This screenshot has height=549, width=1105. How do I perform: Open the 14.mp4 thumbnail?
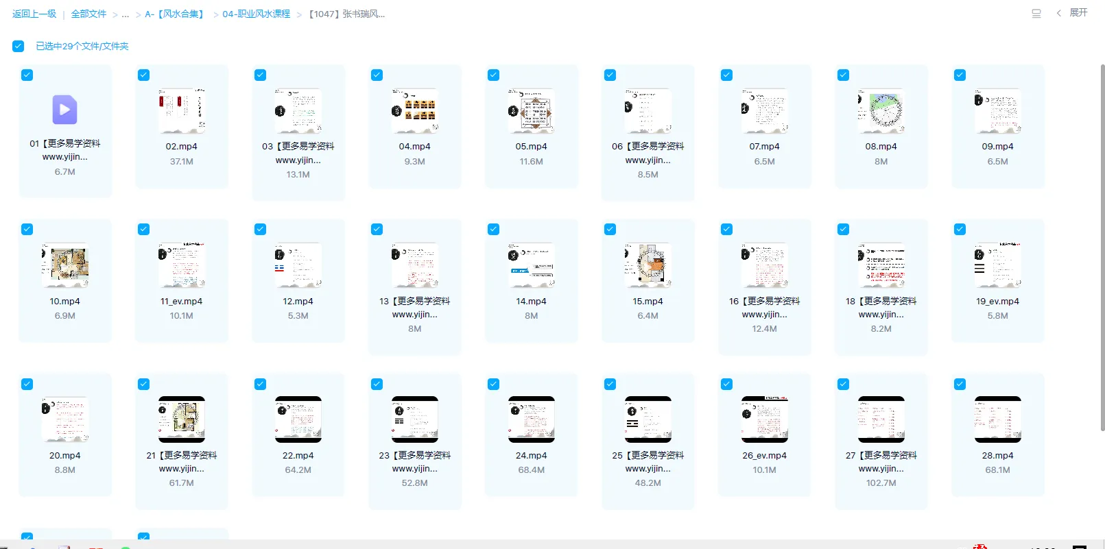(532, 265)
